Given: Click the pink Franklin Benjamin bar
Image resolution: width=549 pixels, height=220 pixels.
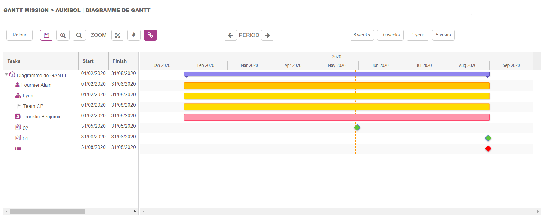Looking at the screenshot, I should [336, 117].
